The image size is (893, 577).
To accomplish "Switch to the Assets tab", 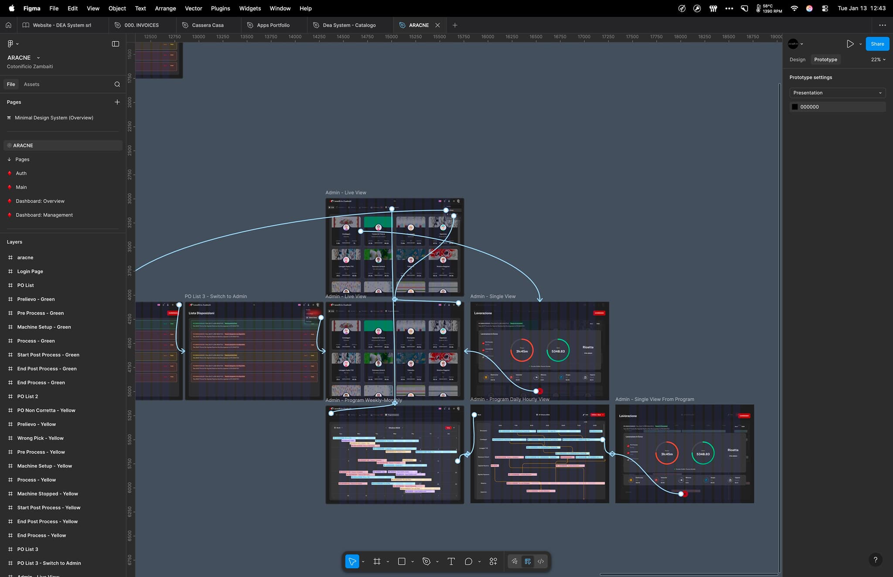I will click(x=31, y=84).
